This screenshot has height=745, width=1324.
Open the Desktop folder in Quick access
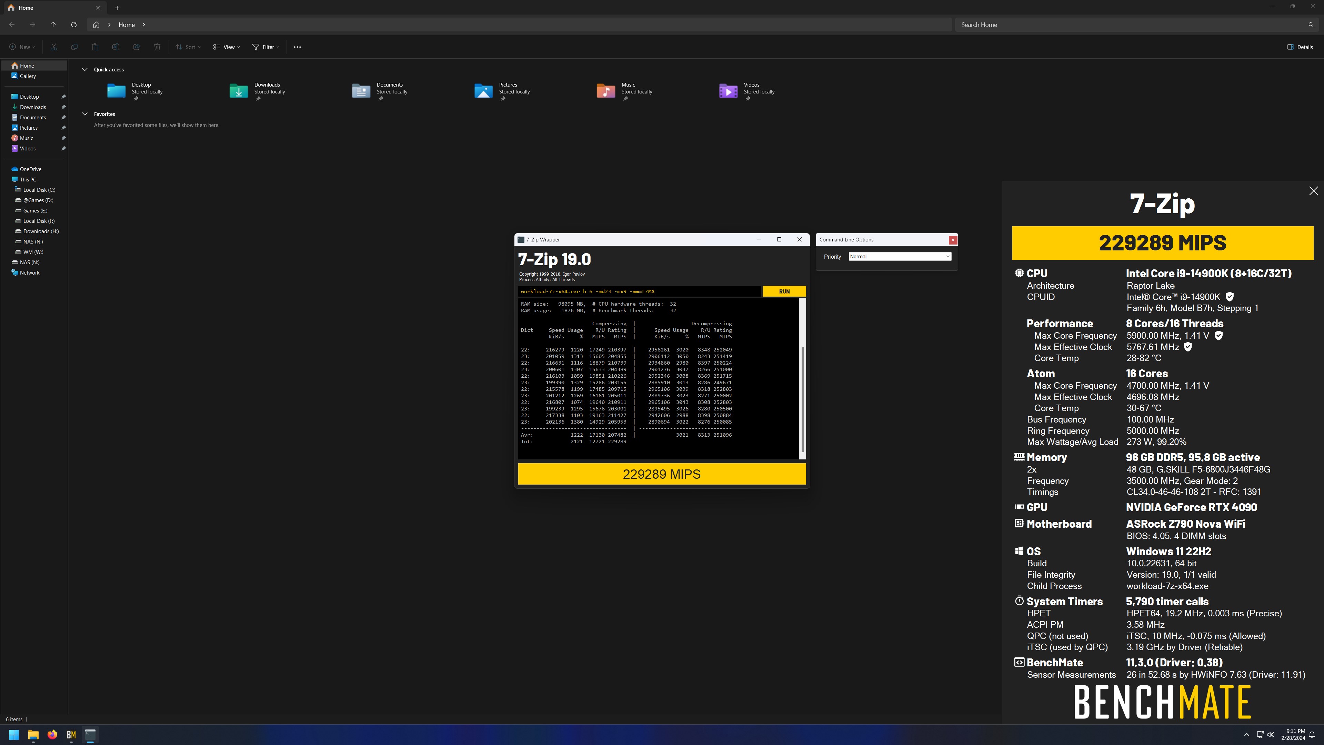tap(136, 91)
